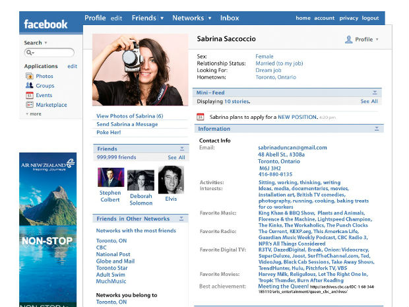Open the Groups application icon

(30, 85)
